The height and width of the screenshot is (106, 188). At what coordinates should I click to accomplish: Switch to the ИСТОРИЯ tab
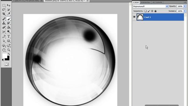(157, 2)
